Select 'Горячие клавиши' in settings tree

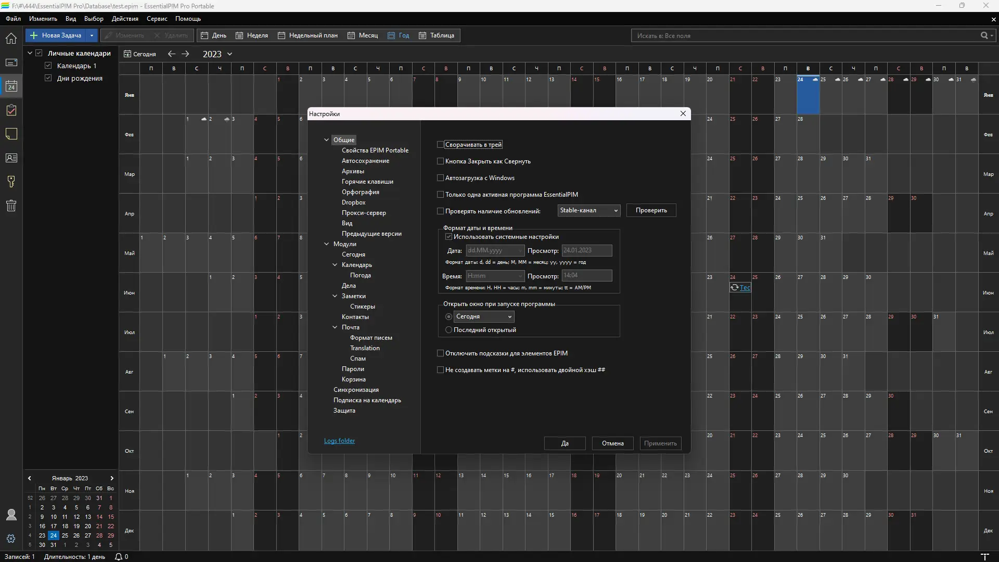(367, 182)
